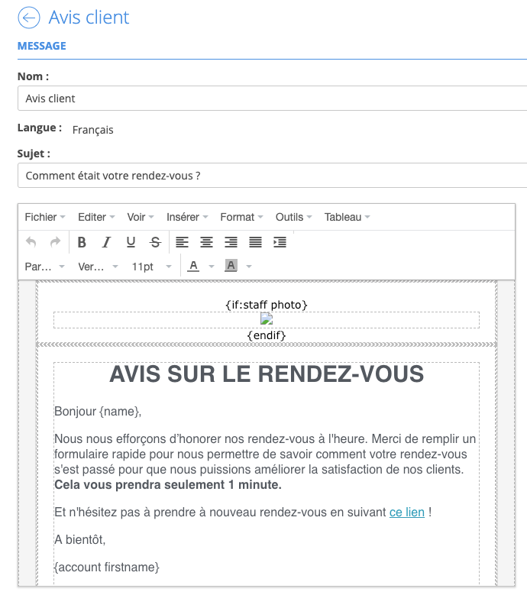Open the Insérer menu
527x595 pixels.
(x=187, y=217)
